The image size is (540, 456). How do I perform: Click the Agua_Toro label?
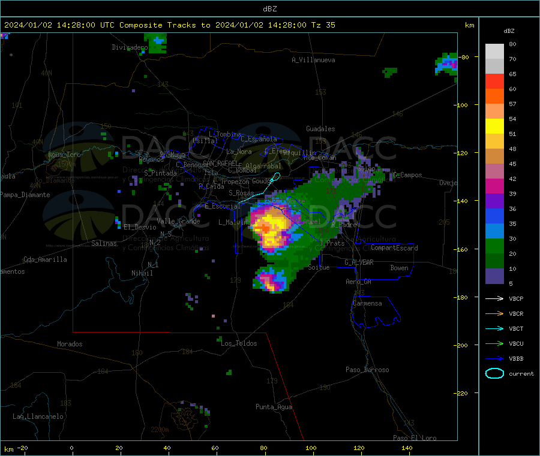64,155
